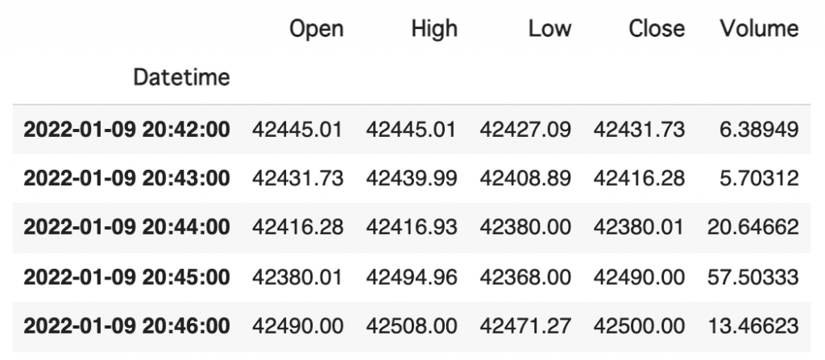Image resolution: width=825 pixels, height=360 pixels.
Task: Click row index 2022-01-09 20:45:00
Action: coord(126,277)
